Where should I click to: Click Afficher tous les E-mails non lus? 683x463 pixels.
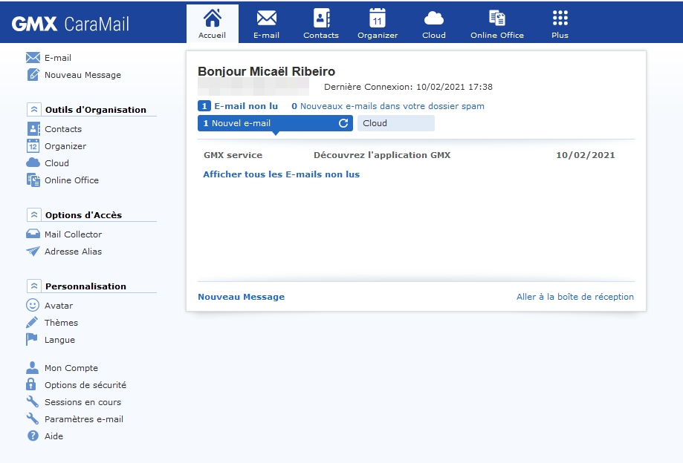coord(282,174)
